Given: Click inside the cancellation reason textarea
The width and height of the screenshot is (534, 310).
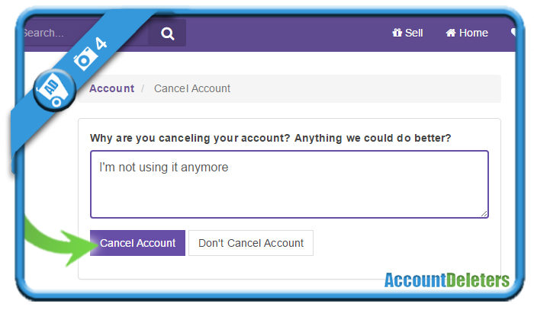Looking at the screenshot, I should click(289, 184).
